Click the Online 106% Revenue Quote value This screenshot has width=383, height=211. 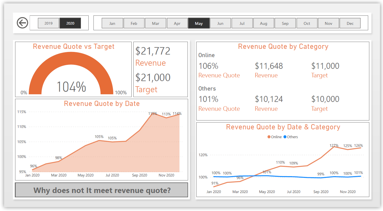(x=208, y=66)
